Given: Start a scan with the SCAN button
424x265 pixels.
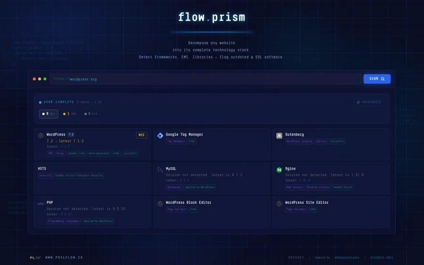Looking at the screenshot, I should point(377,79).
